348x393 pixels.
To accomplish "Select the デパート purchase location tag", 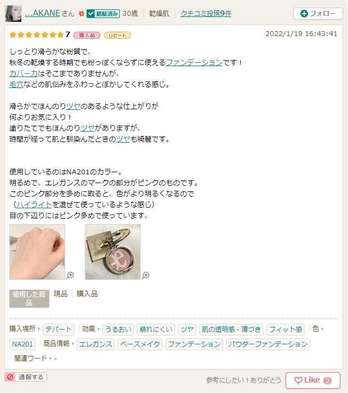I will coord(59,330).
